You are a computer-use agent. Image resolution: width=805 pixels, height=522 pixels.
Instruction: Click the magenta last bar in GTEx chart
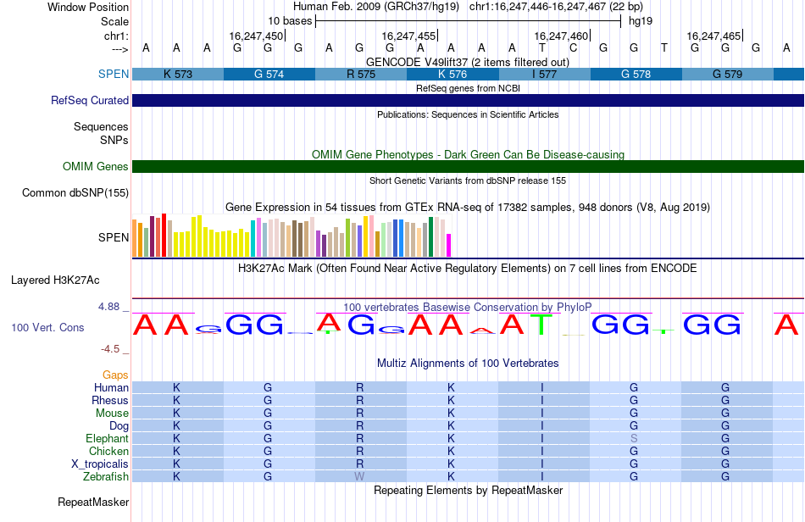click(x=449, y=246)
